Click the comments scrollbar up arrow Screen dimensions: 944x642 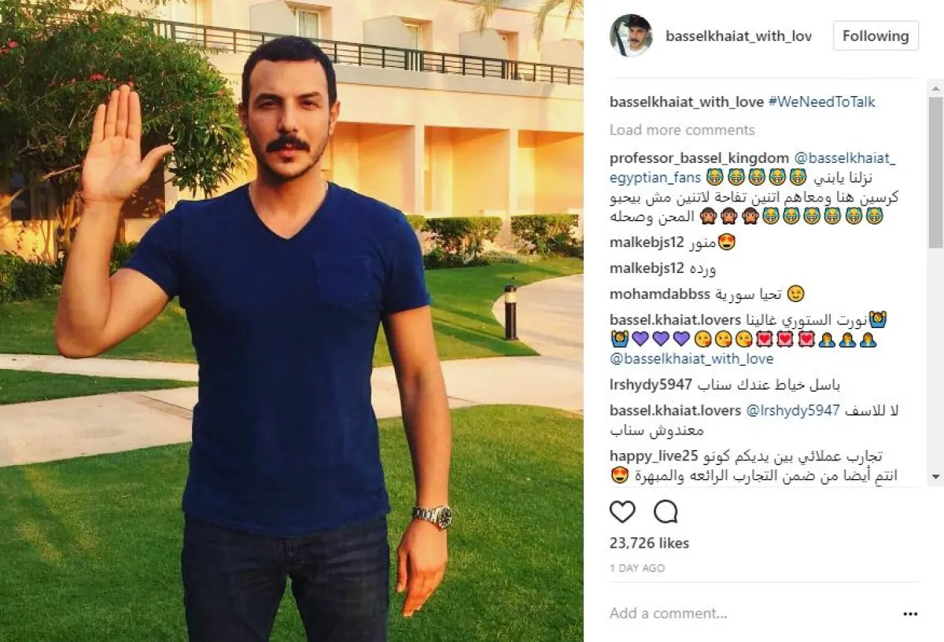pos(936,87)
